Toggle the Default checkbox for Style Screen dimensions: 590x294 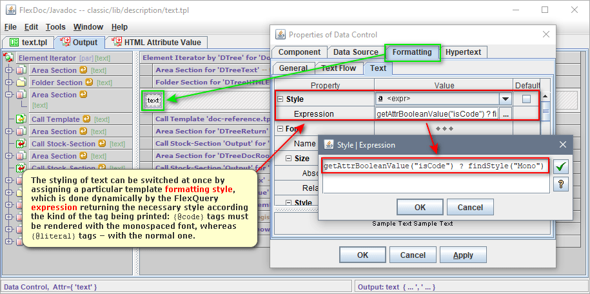tap(526, 99)
